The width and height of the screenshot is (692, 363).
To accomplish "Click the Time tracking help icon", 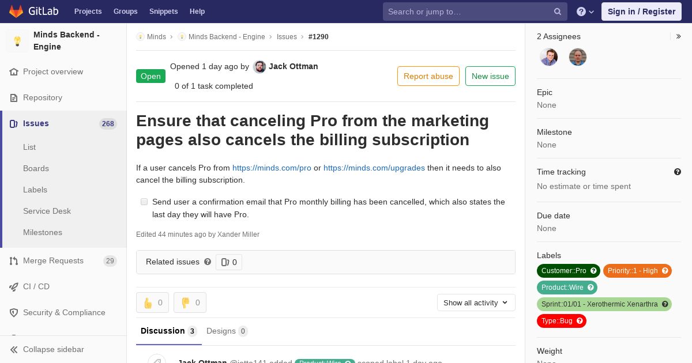I will pos(678,172).
